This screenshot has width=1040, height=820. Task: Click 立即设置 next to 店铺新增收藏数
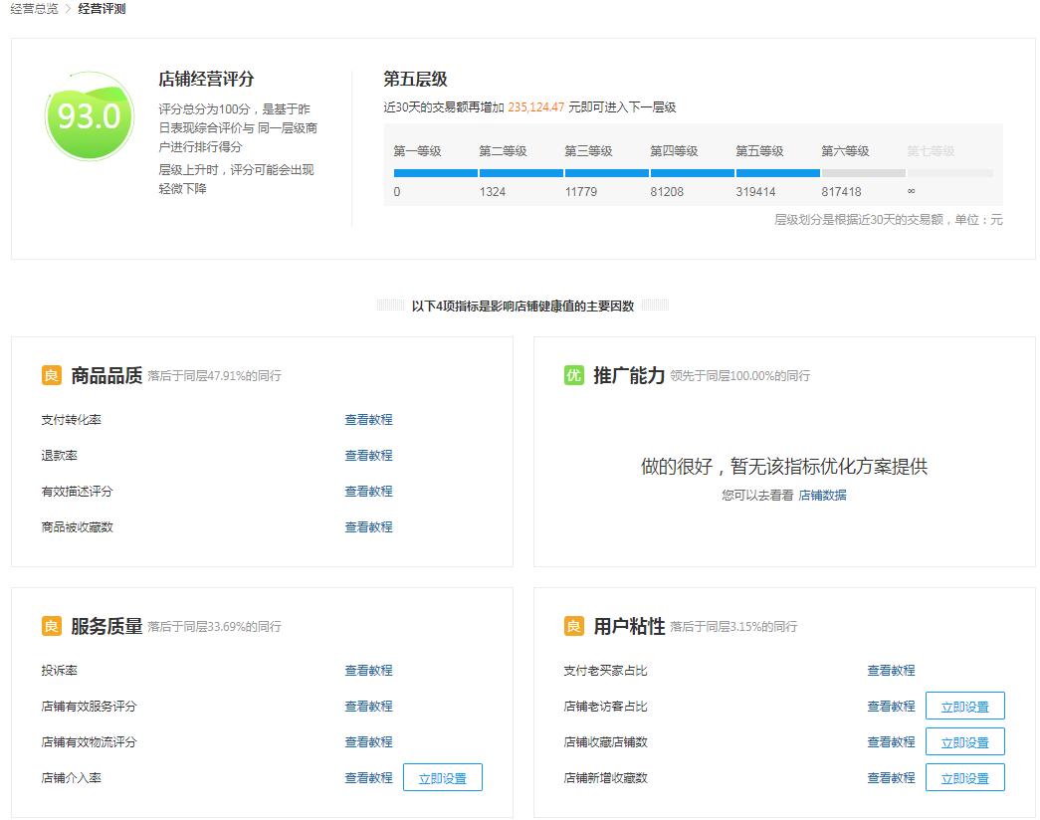click(x=964, y=777)
